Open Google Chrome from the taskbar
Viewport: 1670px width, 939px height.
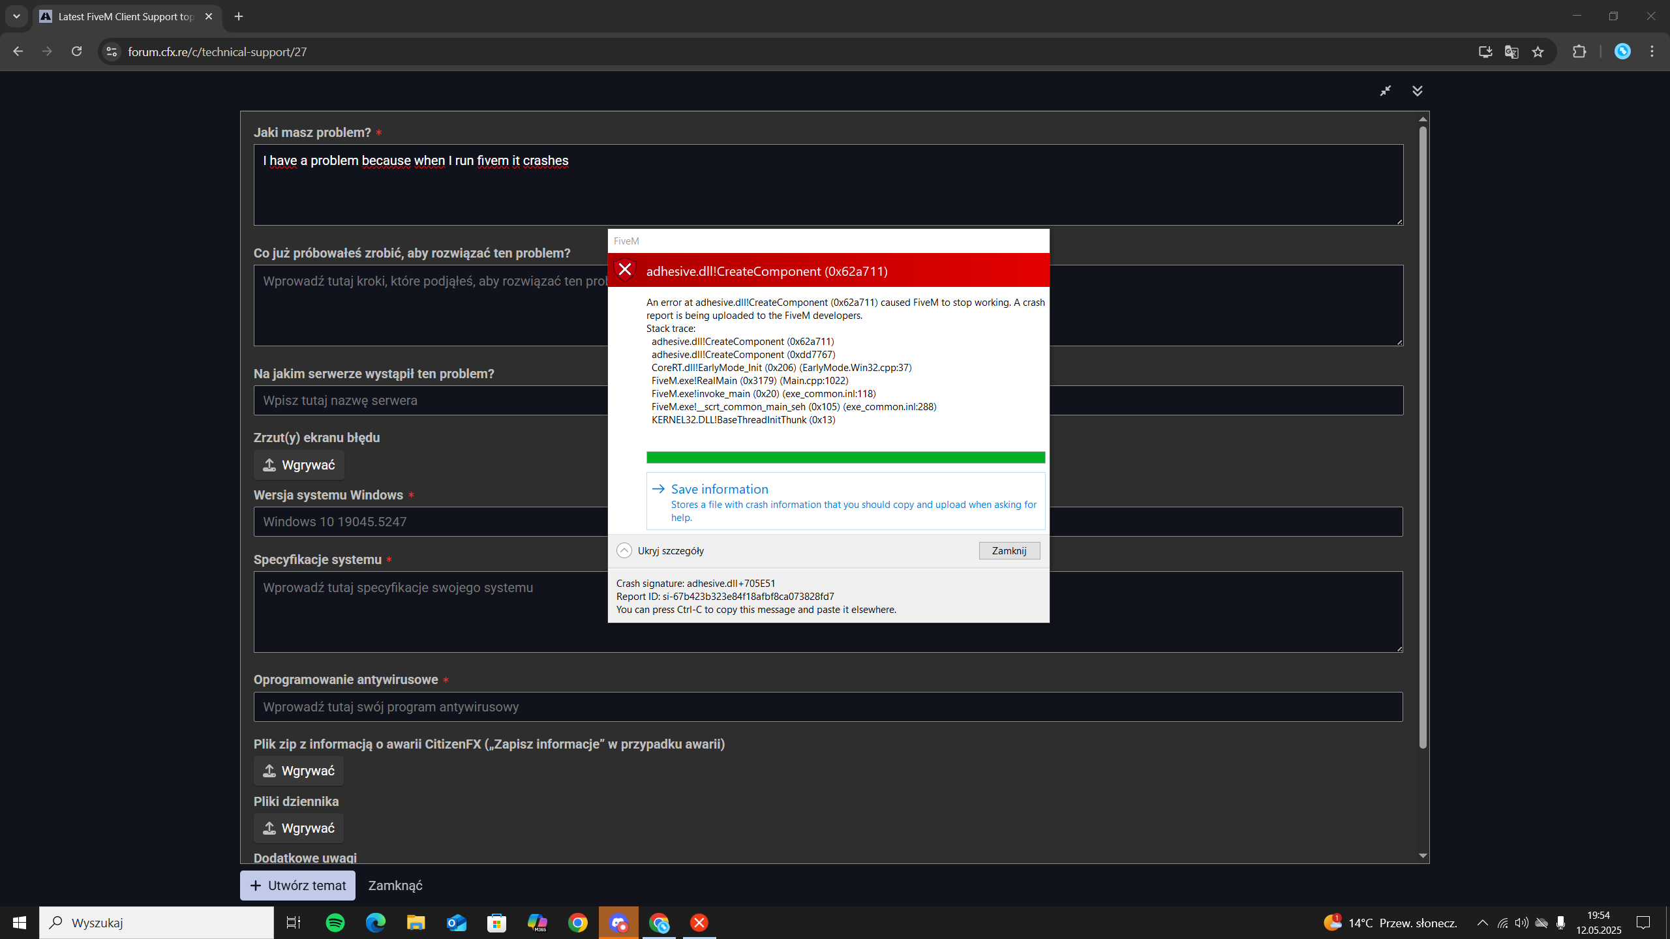[578, 923]
